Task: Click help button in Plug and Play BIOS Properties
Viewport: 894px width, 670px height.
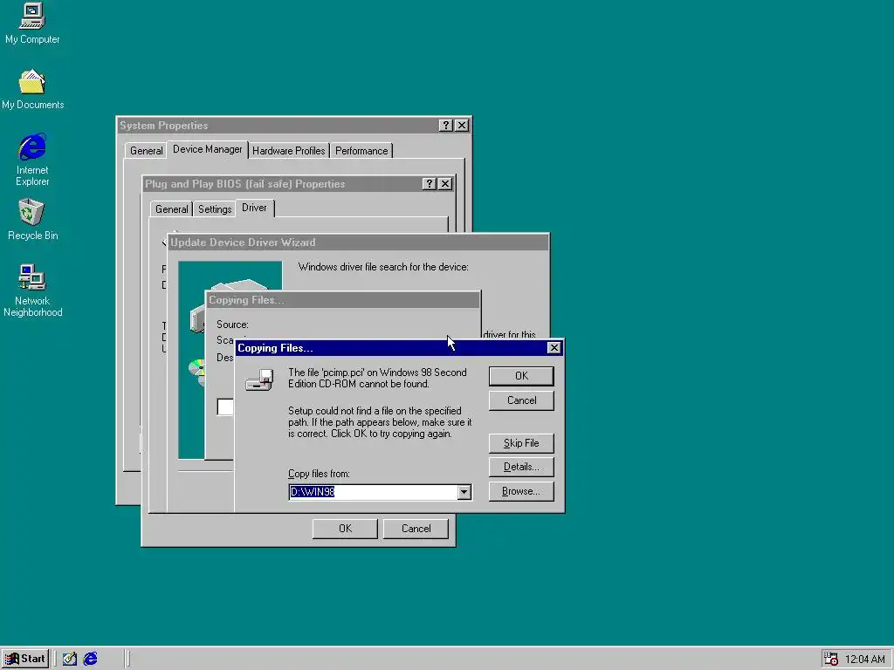Action: [x=430, y=184]
